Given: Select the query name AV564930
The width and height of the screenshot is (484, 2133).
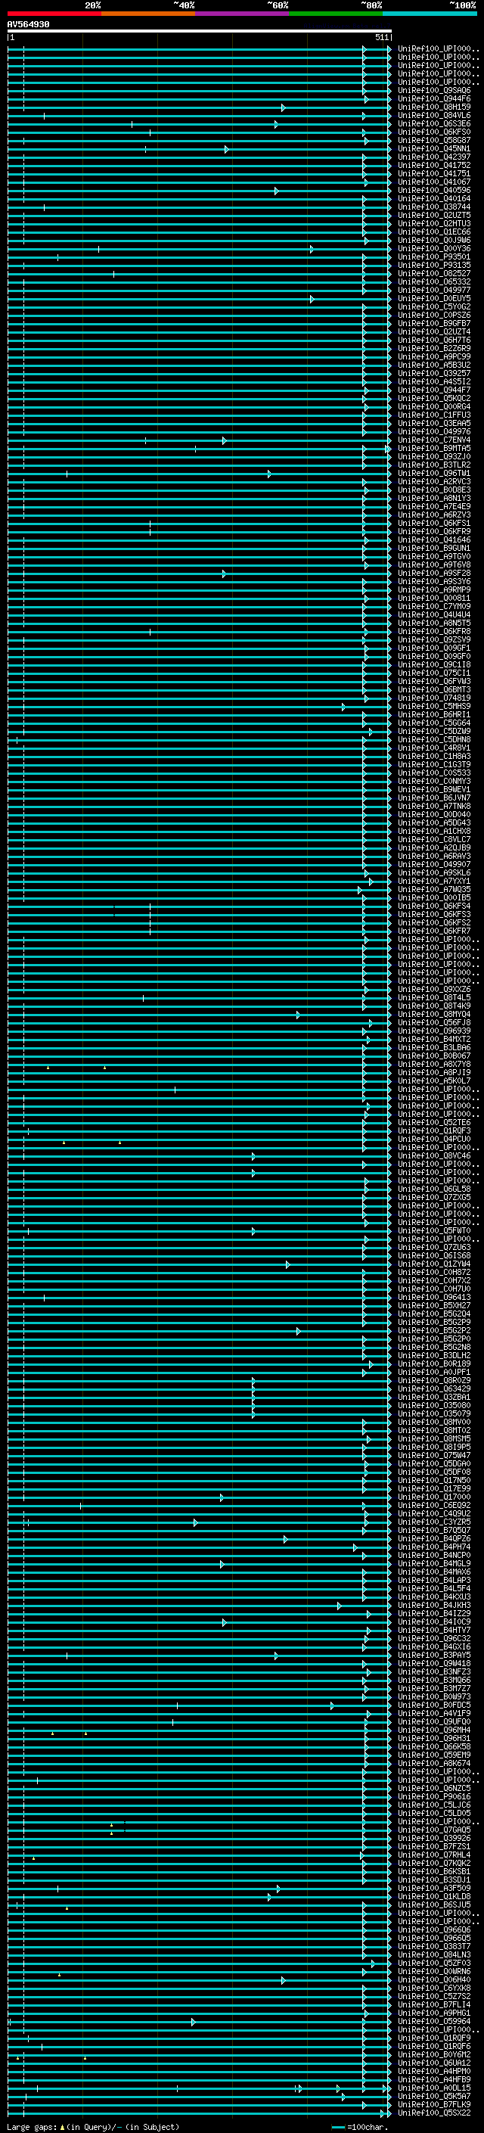Looking at the screenshot, I should [28, 25].
